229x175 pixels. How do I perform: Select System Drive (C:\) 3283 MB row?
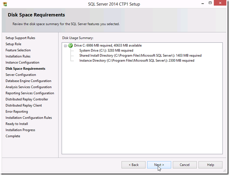pos(106,50)
